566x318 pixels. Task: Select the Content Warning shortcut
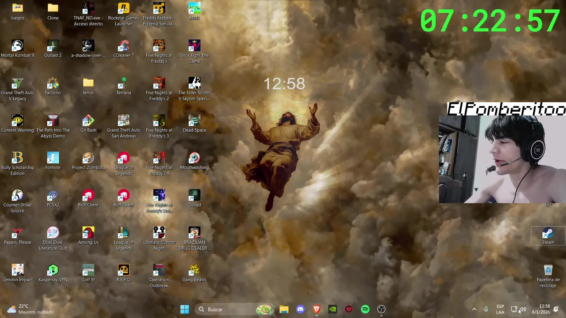[18, 124]
